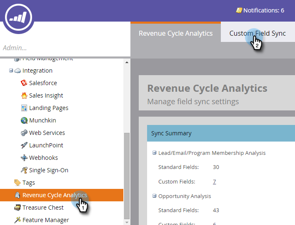Click the Marketo logo icon
Screen dimensions: 295x225
point(18,18)
